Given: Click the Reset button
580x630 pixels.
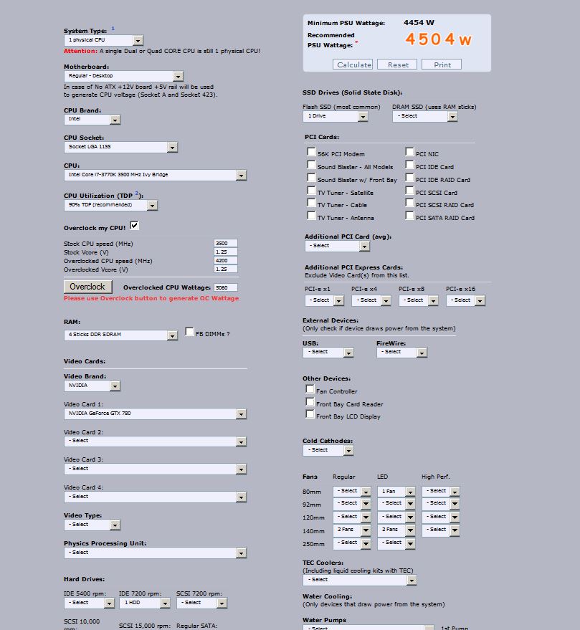Looking at the screenshot, I should [x=397, y=65].
